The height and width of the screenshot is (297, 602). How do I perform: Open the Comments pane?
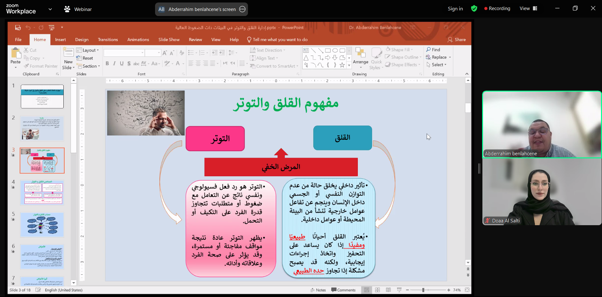click(343, 290)
